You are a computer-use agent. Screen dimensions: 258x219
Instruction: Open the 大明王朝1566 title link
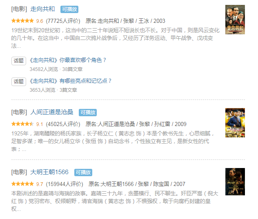coord(49,172)
